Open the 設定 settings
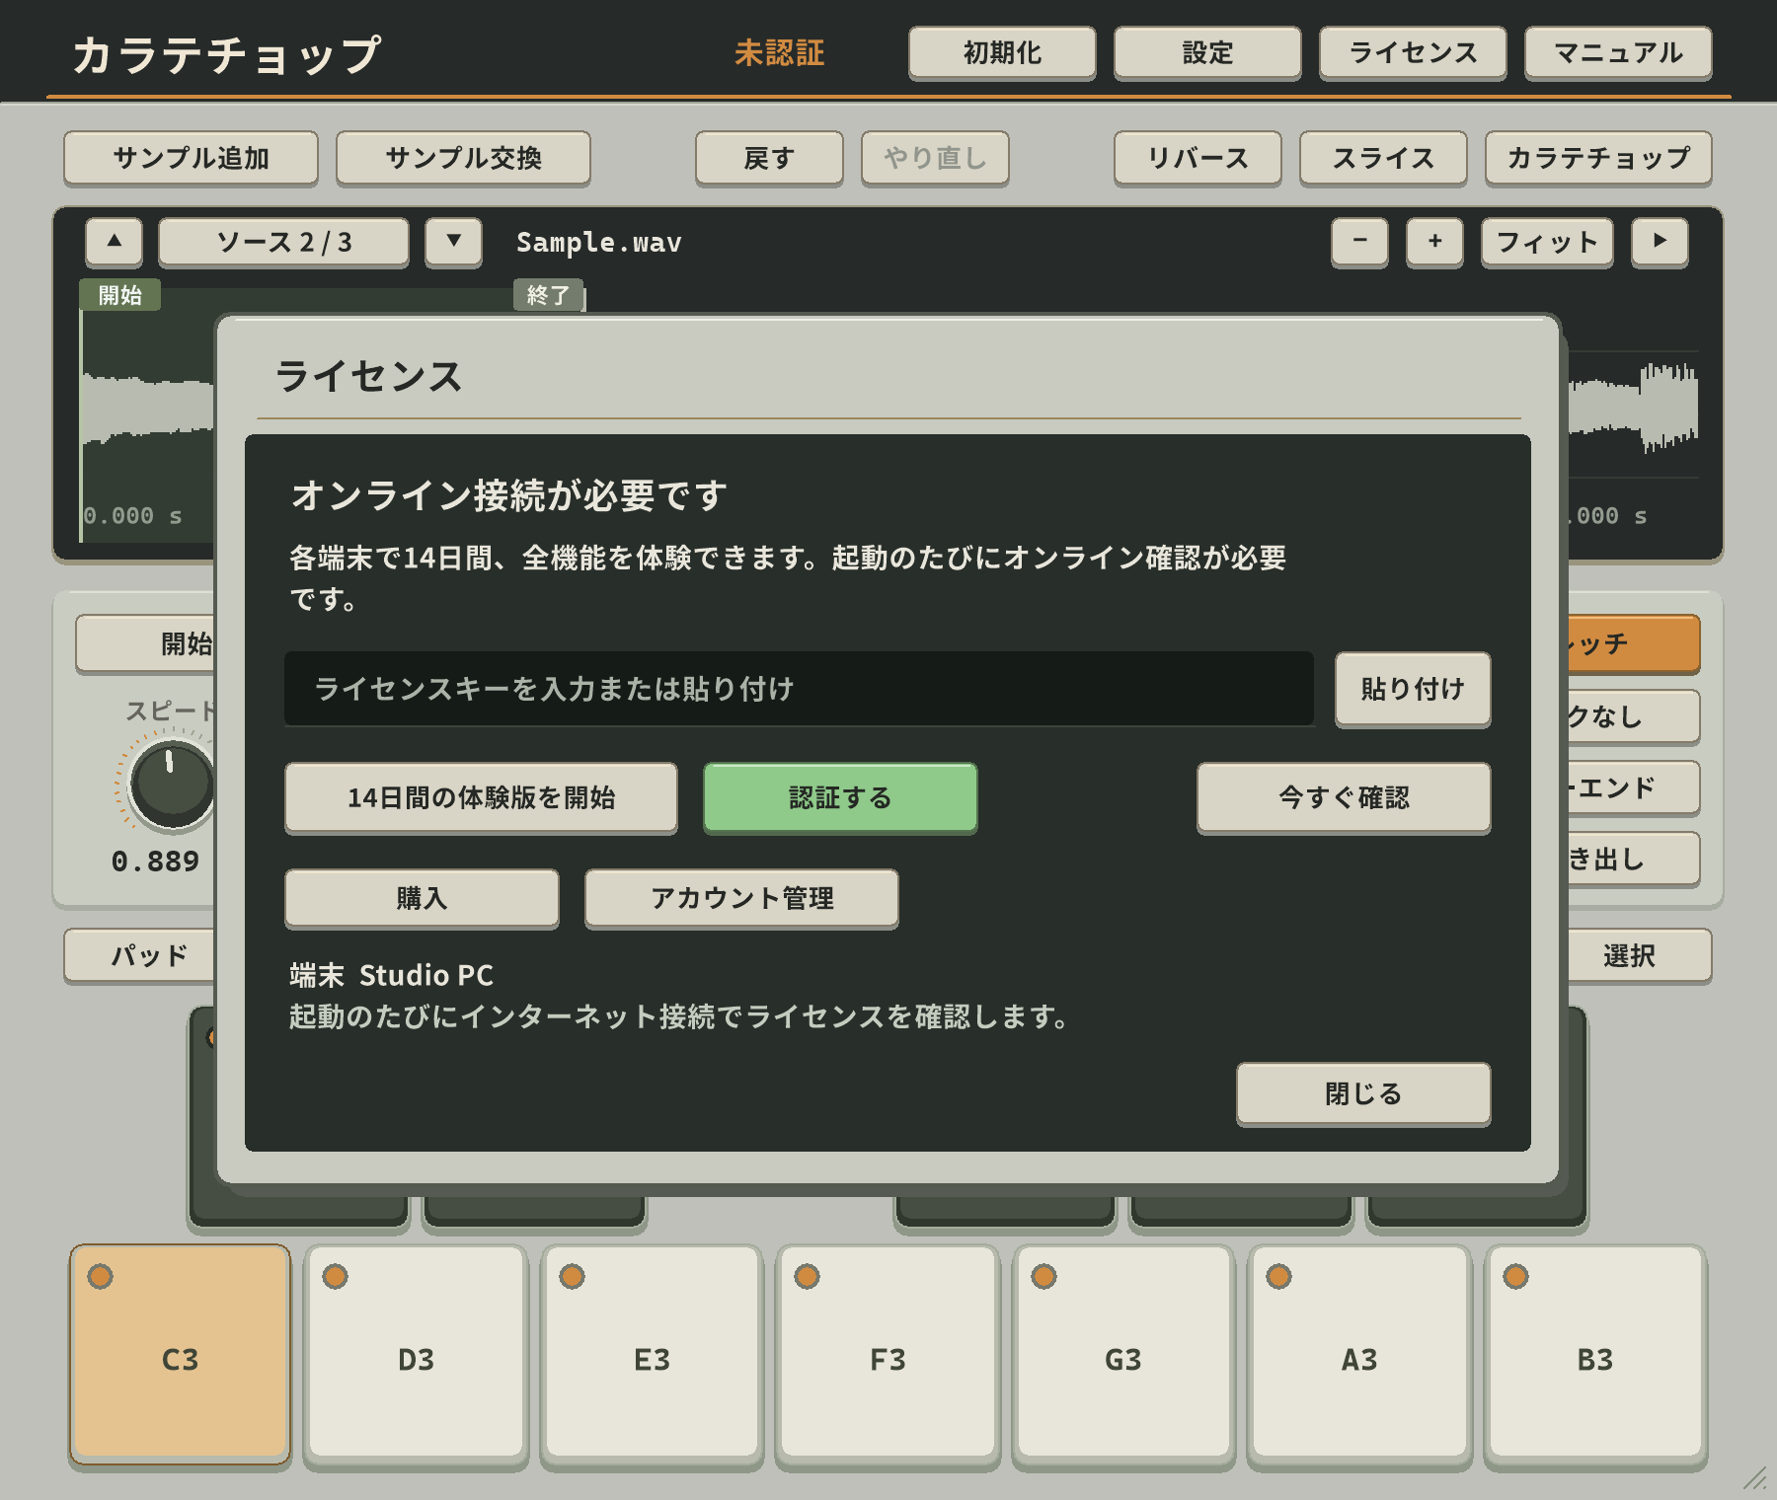Screen dimensions: 1777x1500 pos(1207,52)
